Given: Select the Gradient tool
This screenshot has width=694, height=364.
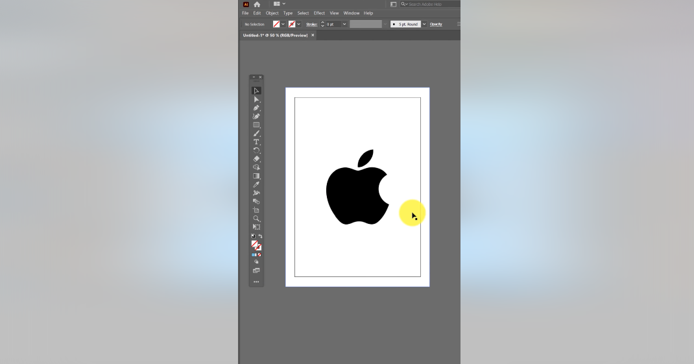Looking at the screenshot, I should (x=256, y=176).
